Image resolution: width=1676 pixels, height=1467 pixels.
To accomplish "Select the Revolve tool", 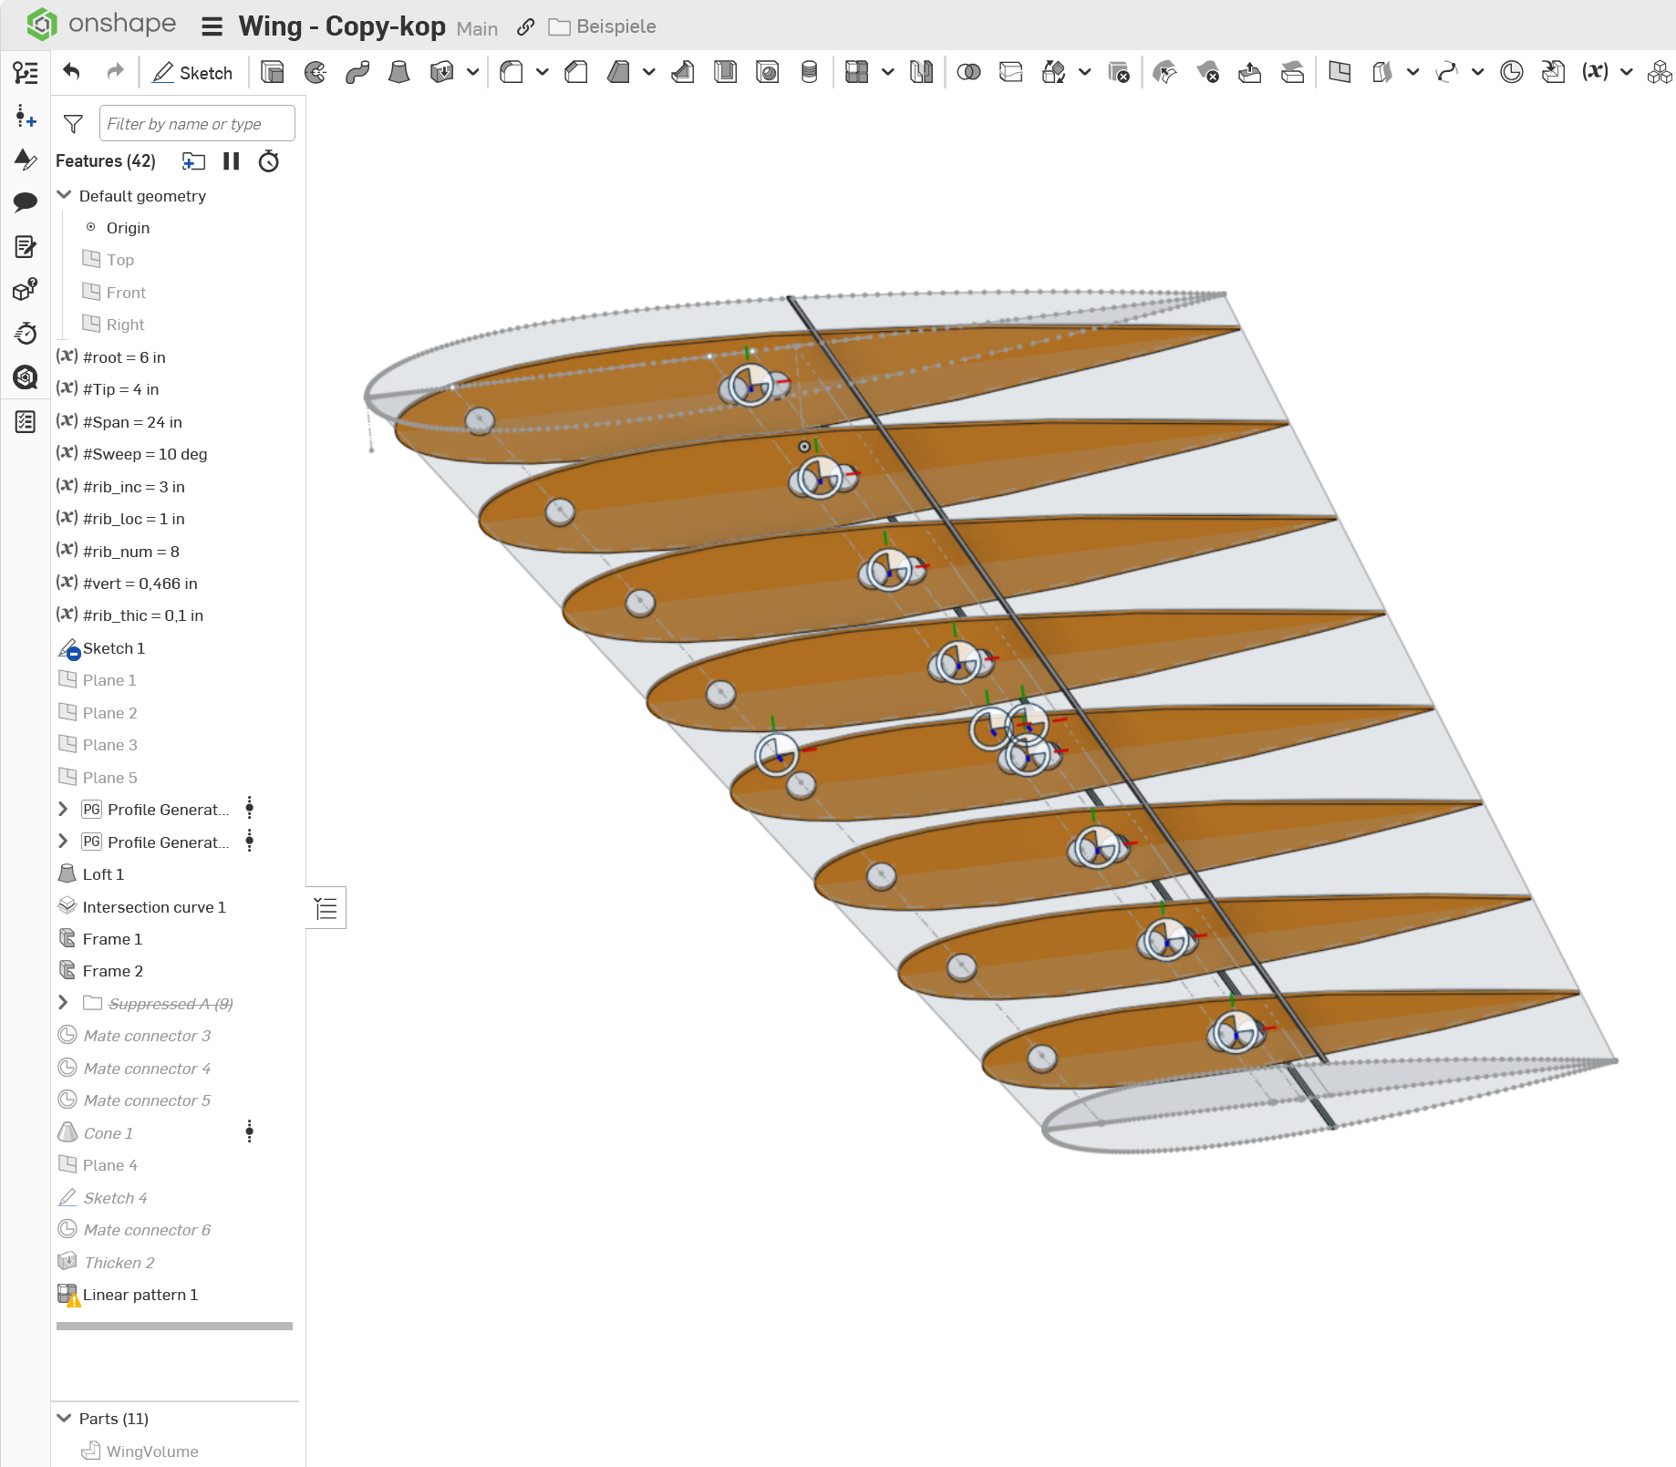I will [316, 72].
